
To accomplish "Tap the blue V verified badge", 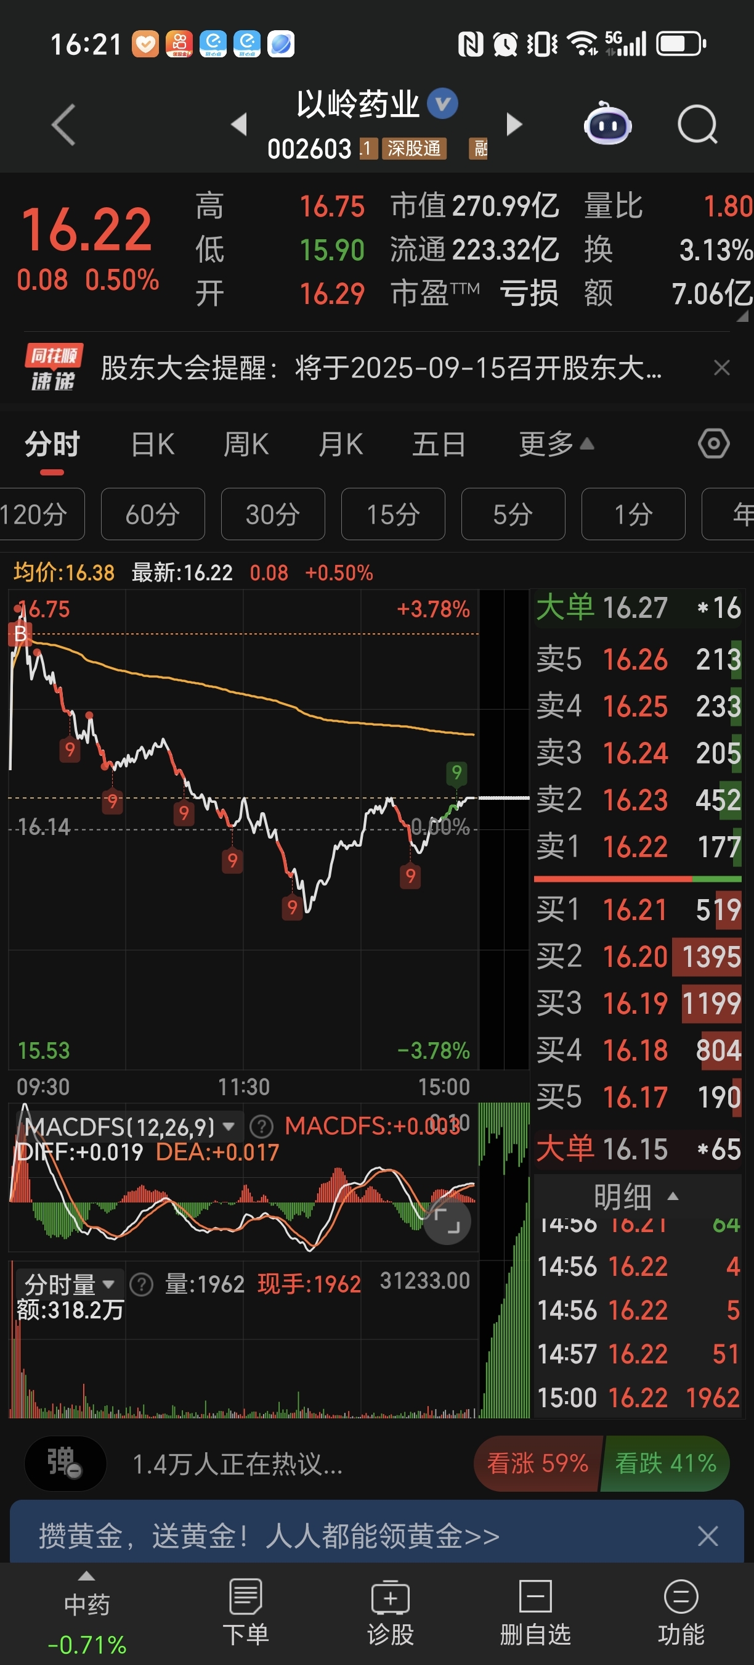I will click(x=443, y=104).
